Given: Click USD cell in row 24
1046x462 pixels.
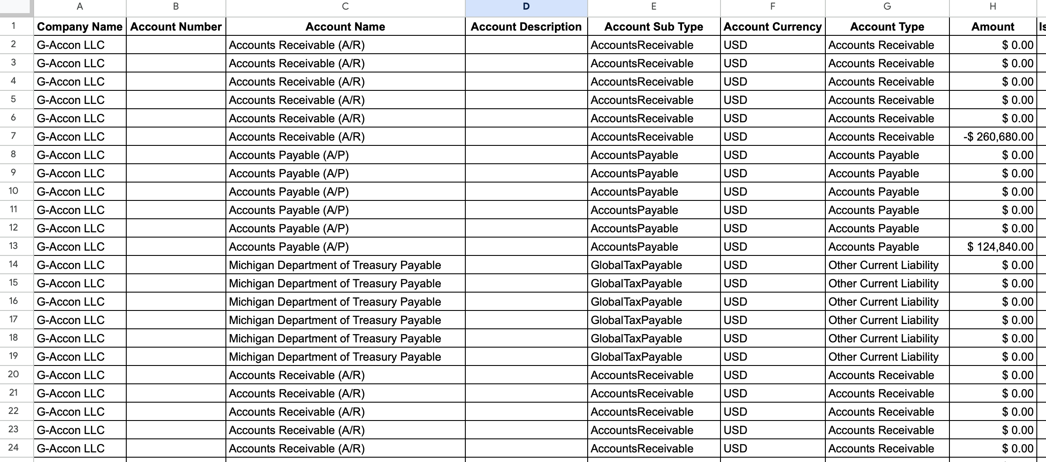Looking at the screenshot, I should [x=773, y=448].
